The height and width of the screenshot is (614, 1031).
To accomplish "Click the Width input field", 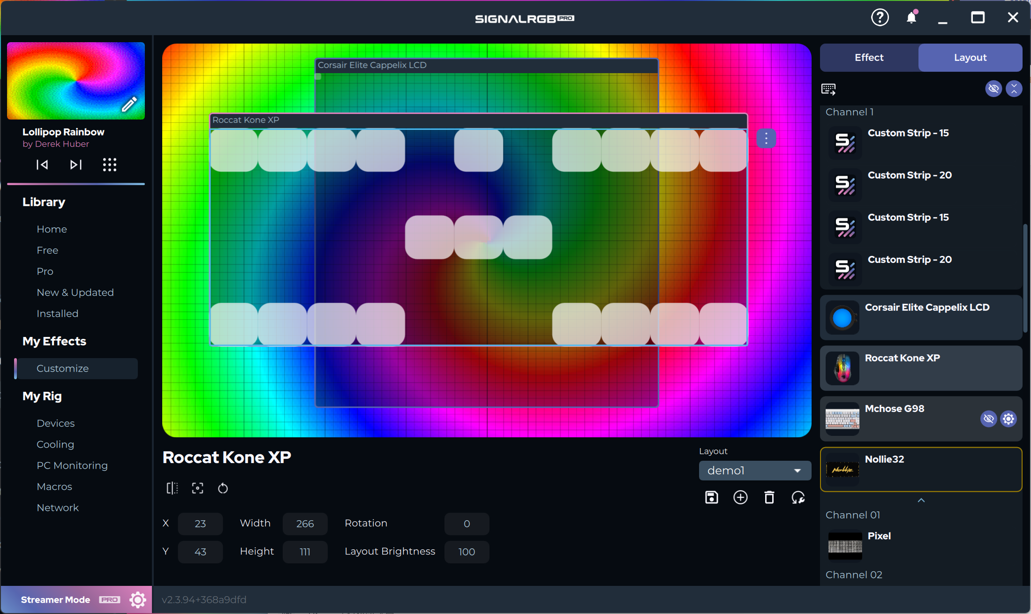I will [305, 524].
